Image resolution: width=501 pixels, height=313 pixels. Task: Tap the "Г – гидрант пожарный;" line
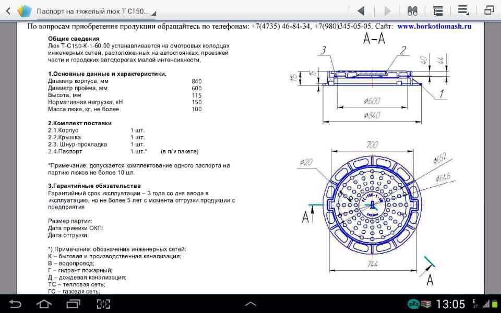80,270
